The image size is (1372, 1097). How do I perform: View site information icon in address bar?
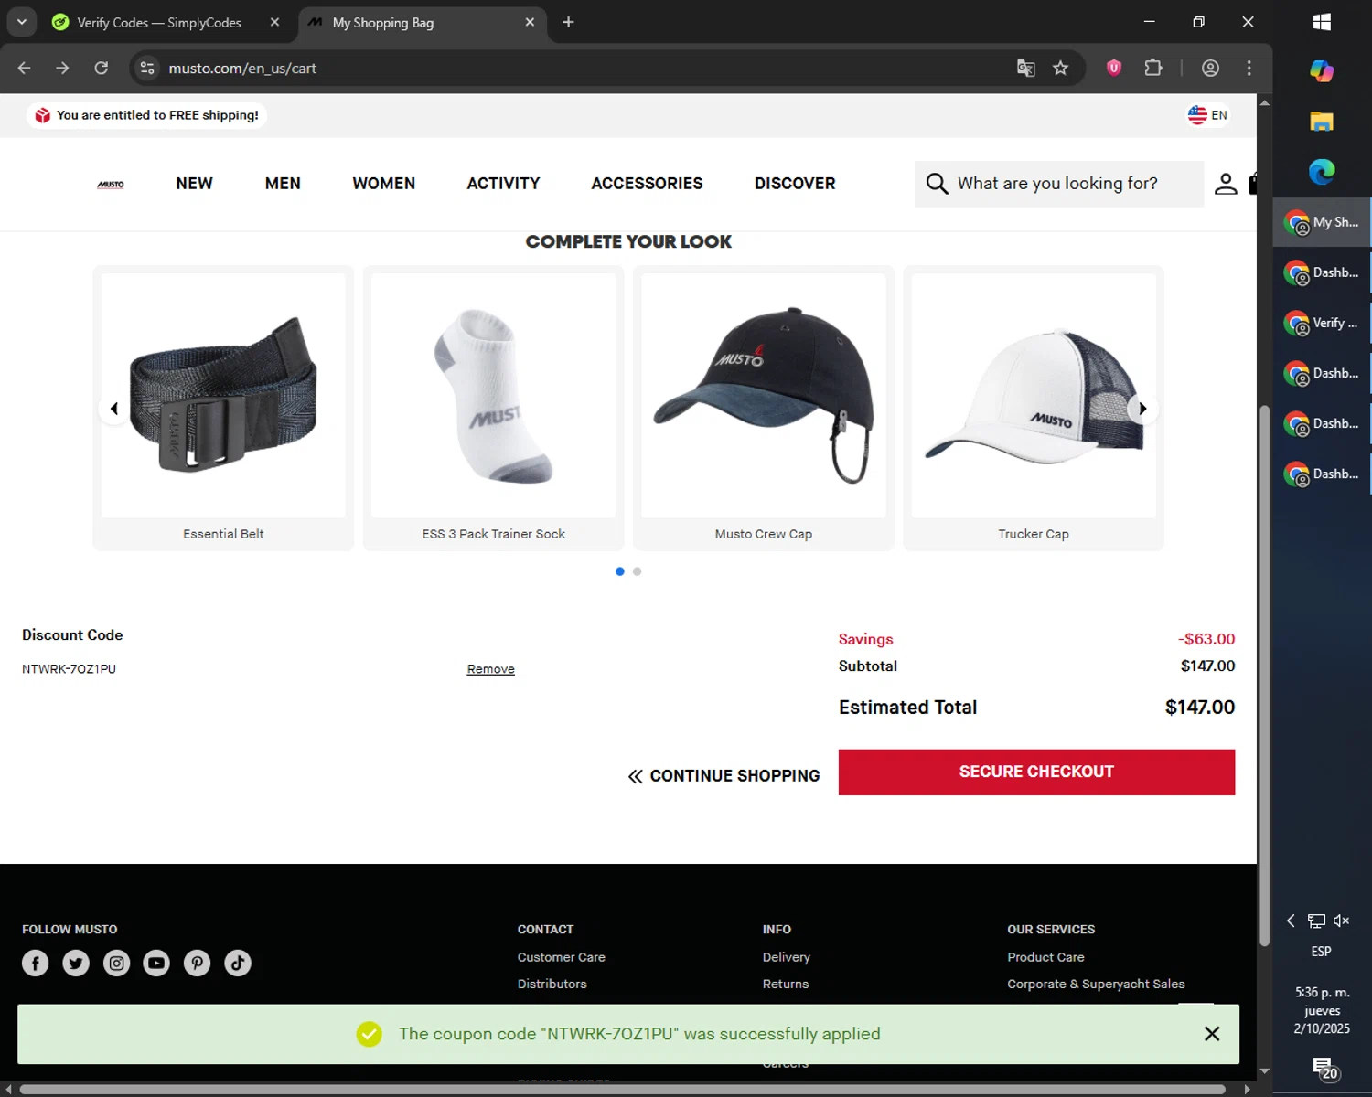tap(147, 68)
